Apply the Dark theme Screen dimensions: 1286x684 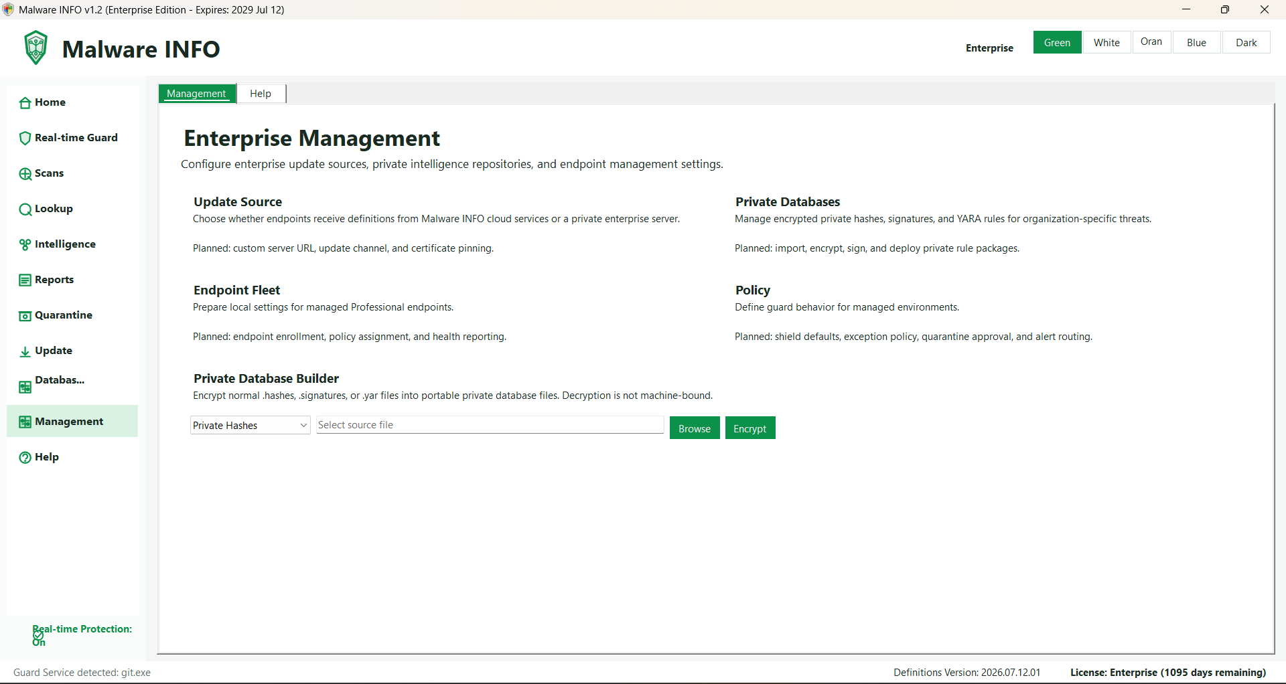pos(1246,42)
